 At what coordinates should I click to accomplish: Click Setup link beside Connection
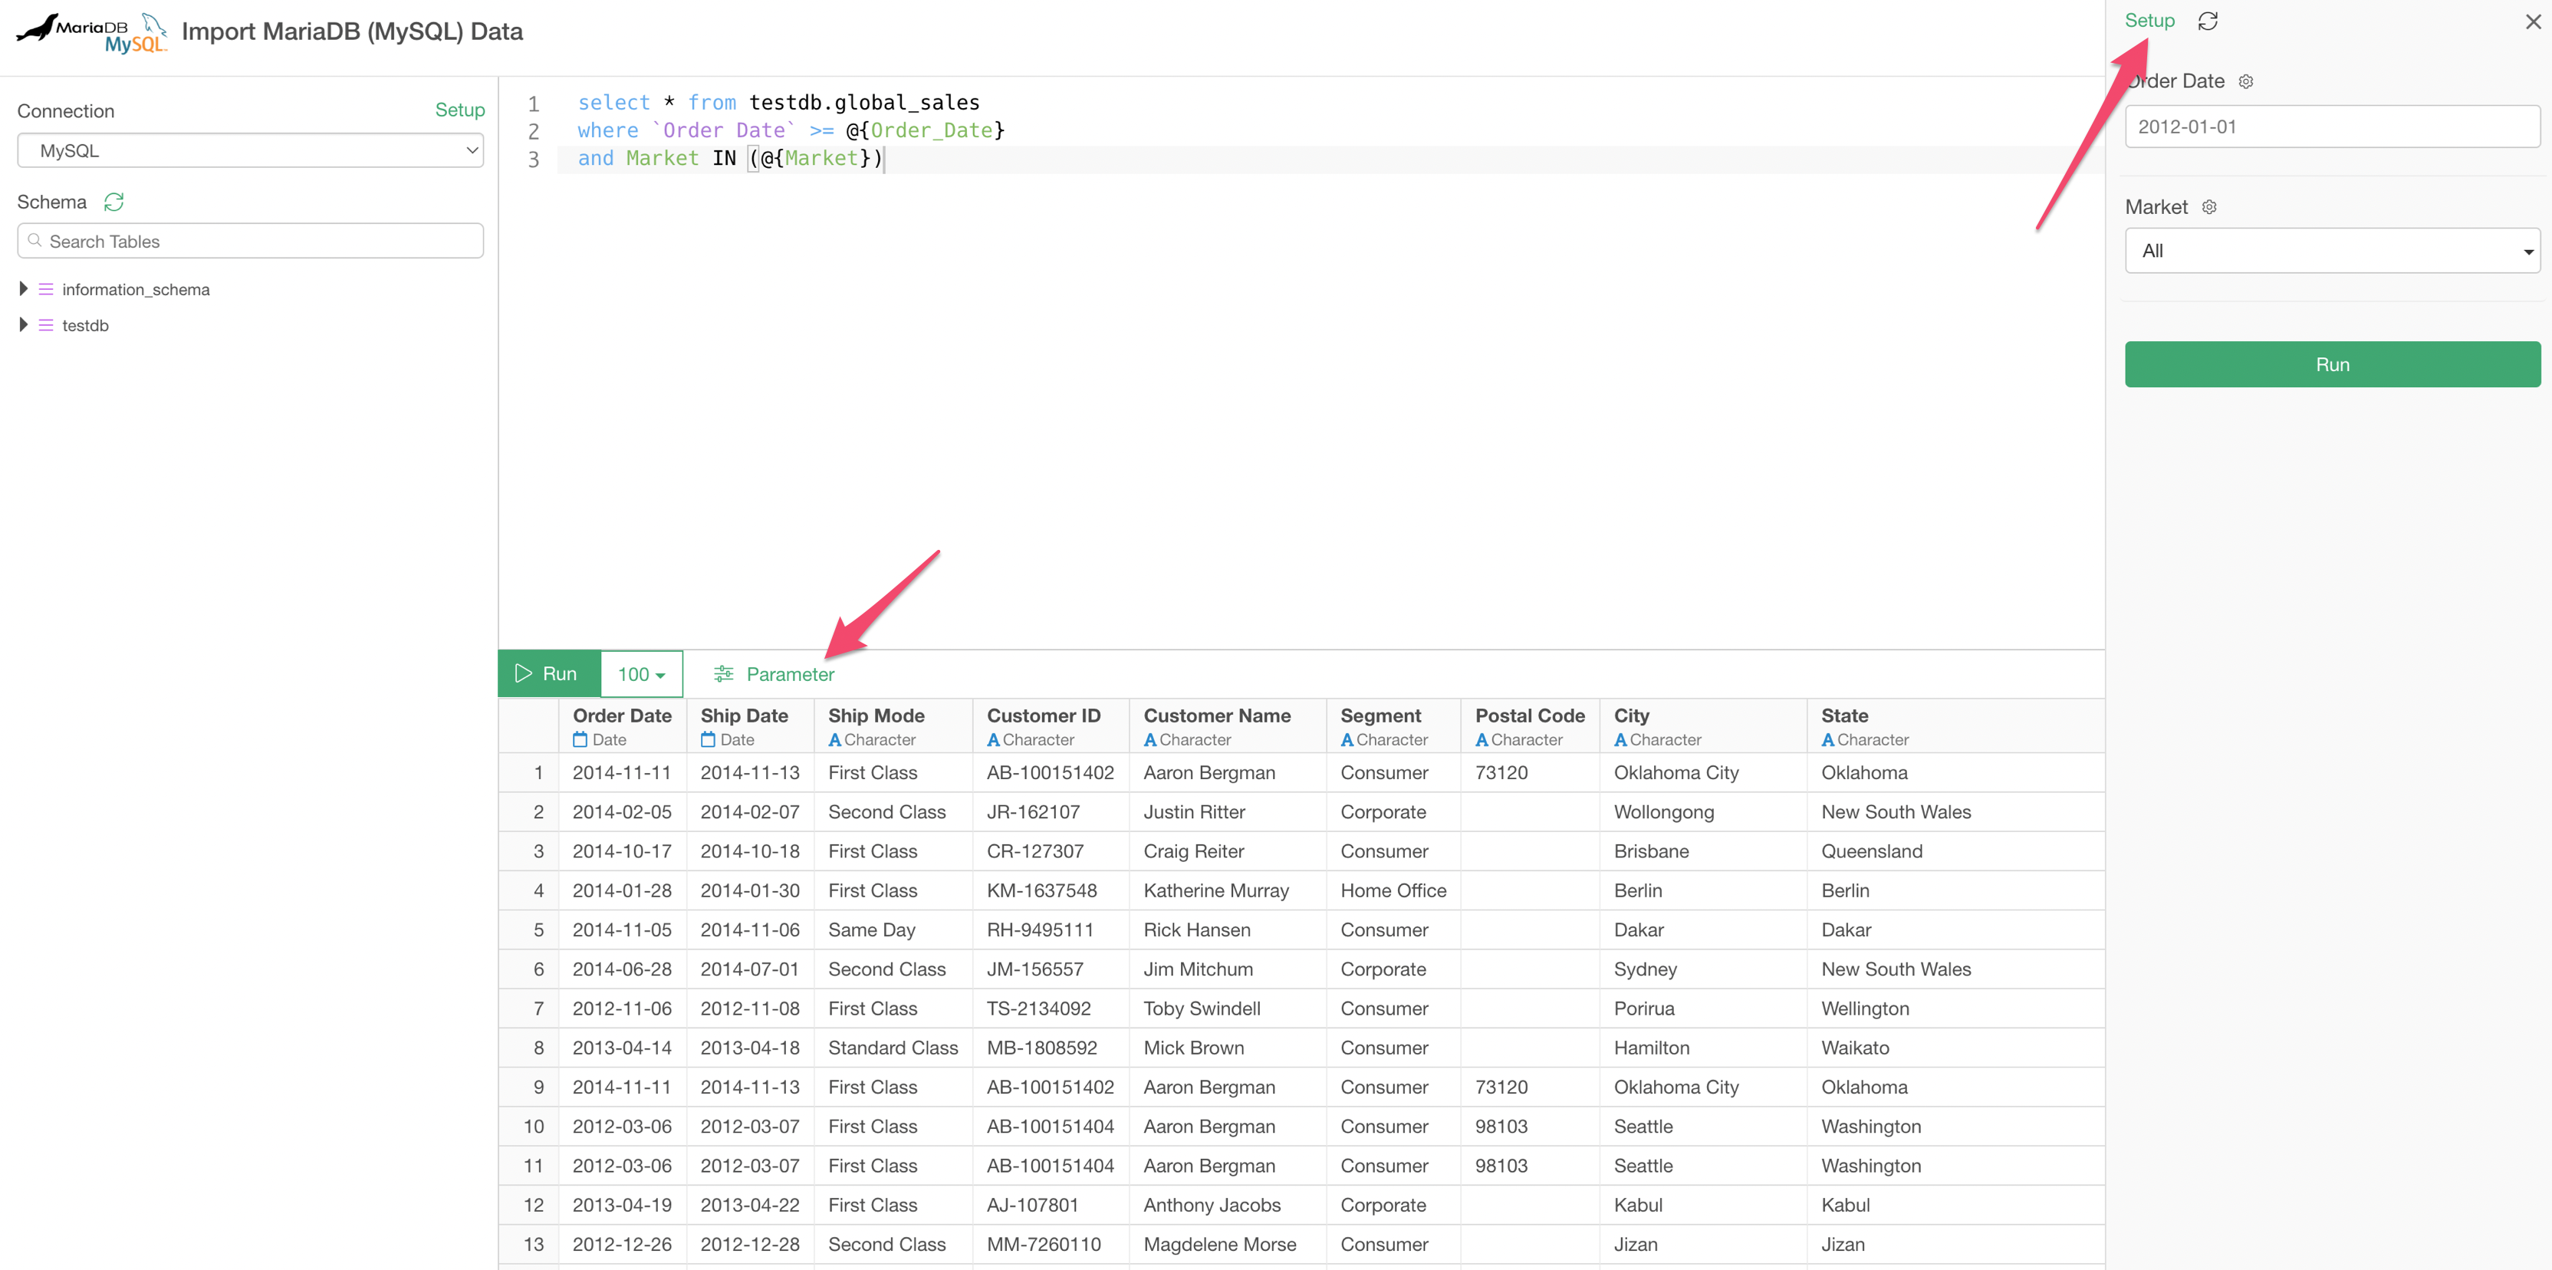coord(459,110)
